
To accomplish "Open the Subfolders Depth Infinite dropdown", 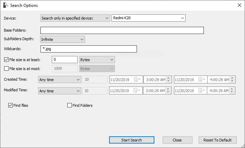I will [x=62, y=39].
